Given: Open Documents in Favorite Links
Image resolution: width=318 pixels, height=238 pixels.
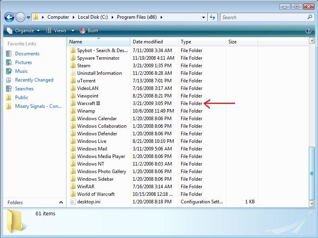Looking at the screenshot, I should point(27,54).
